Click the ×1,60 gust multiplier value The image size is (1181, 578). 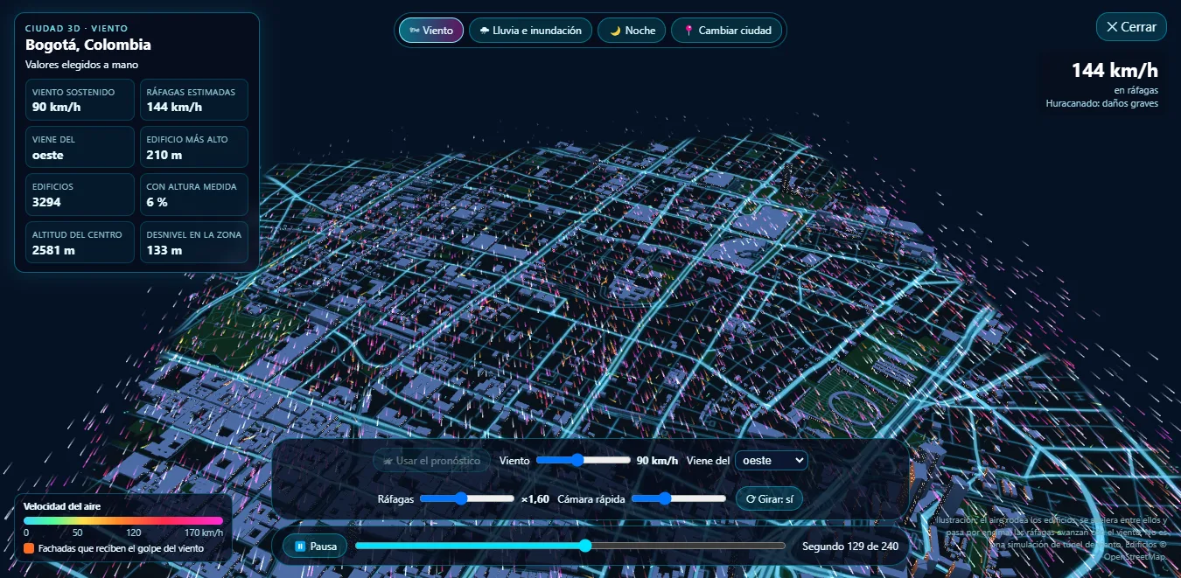click(535, 499)
